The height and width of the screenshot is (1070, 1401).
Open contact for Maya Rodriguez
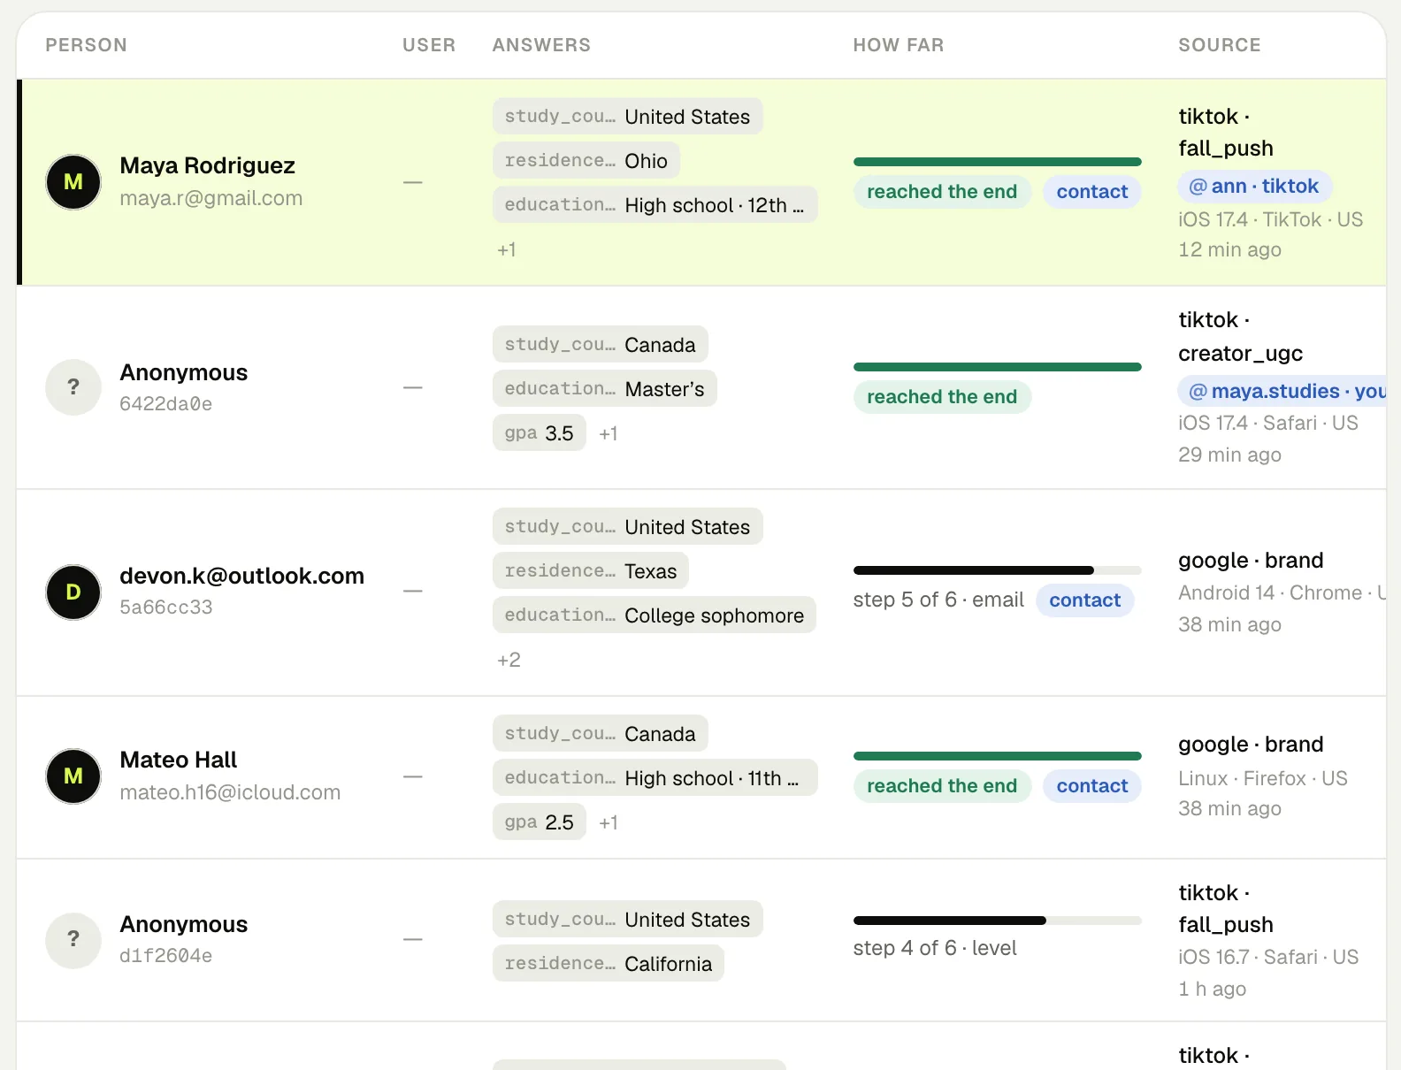pyautogui.click(x=1092, y=192)
